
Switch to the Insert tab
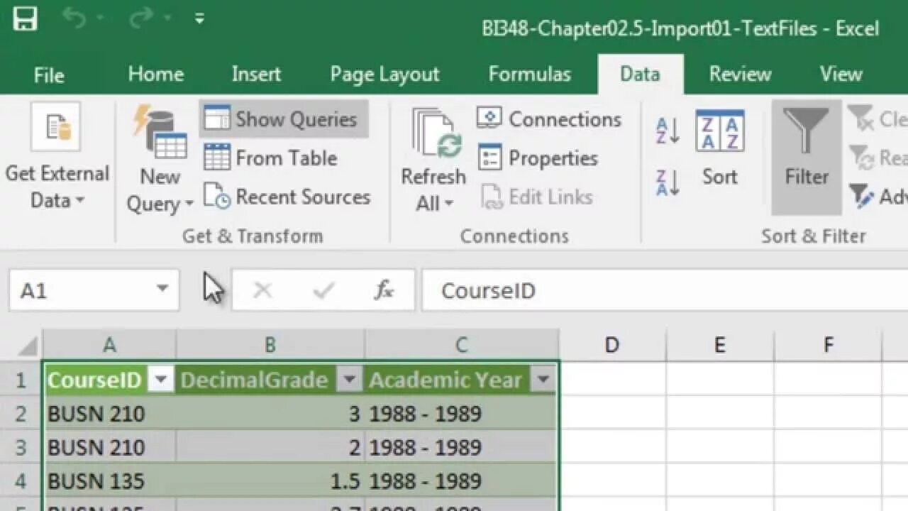(x=256, y=74)
